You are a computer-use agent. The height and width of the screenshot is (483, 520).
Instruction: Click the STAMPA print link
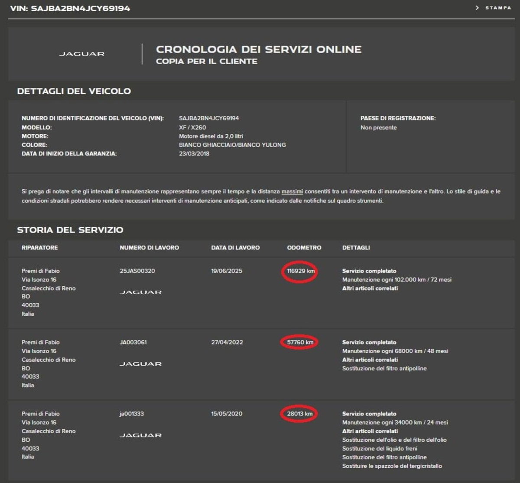[x=498, y=8]
